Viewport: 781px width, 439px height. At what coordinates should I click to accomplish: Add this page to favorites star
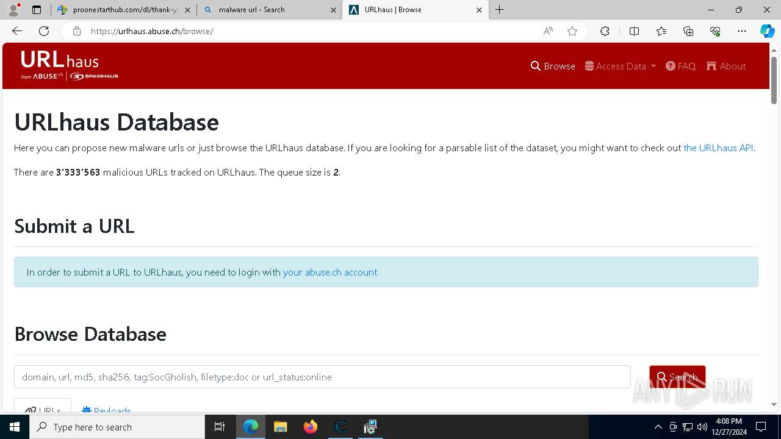coord(572,31)
